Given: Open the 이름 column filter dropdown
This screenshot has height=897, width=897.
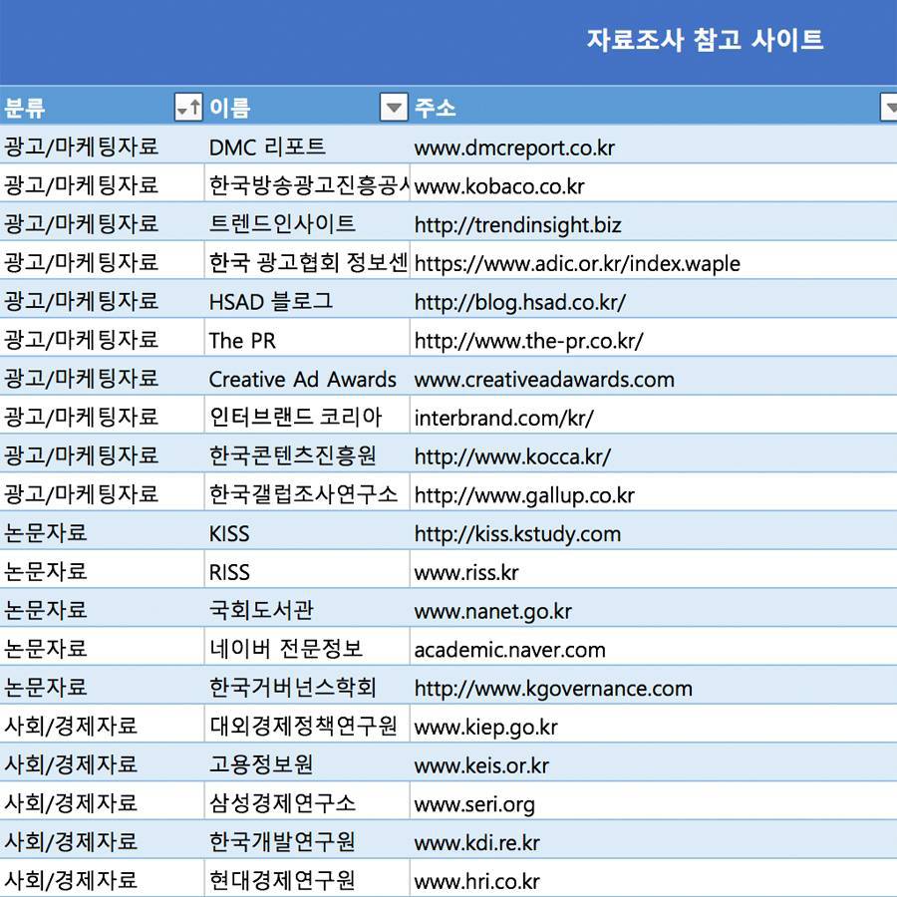Looking at the screenshot, I should [x=394, y=107].
